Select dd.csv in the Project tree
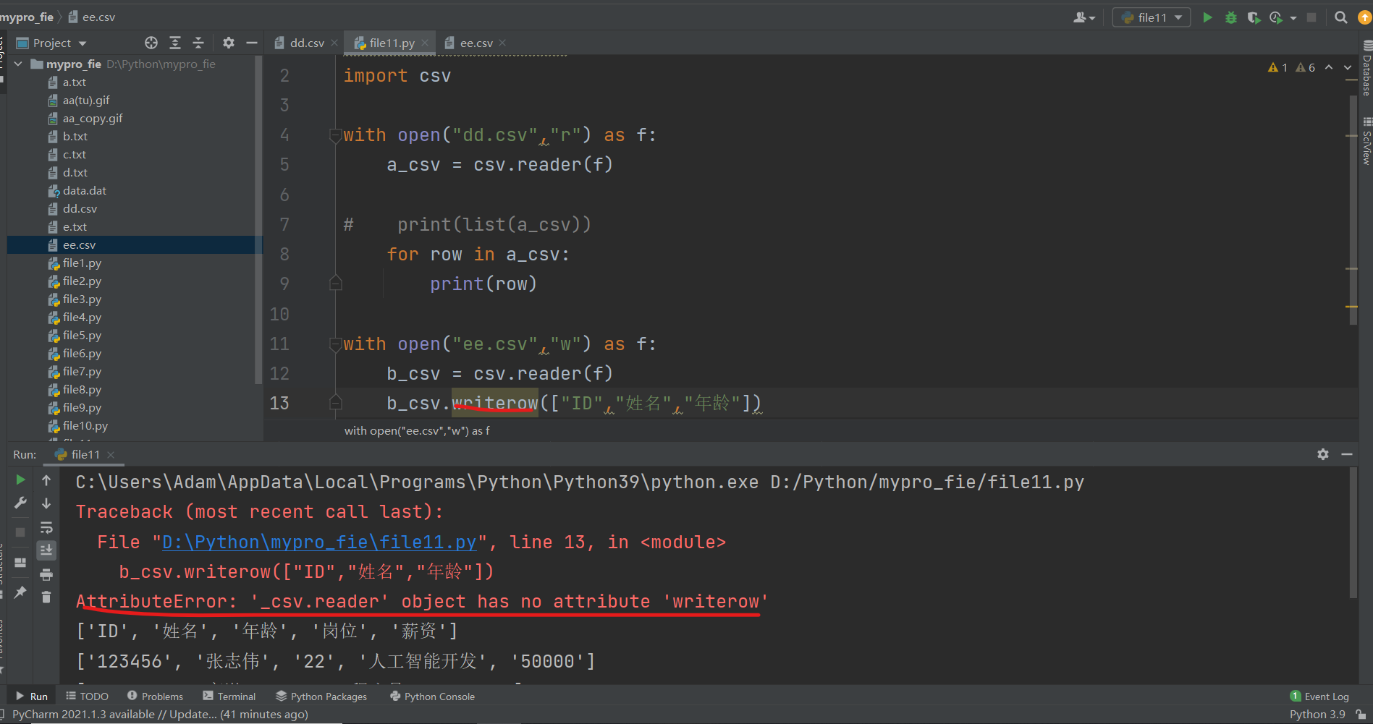 (x=80, y=208)
